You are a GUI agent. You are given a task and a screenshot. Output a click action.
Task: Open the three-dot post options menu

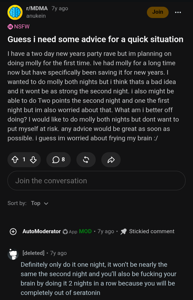coord(178,12)
